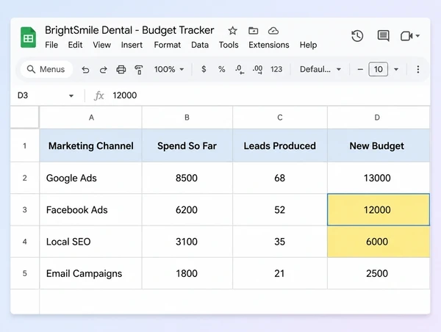441x332 pixels.
Task: Open the Edit menu
Action: click(75, 45)
